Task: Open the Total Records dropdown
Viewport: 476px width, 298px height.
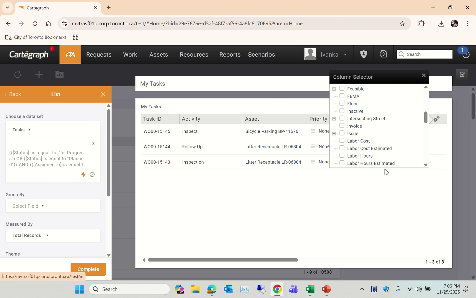Action: pos(30,235)
